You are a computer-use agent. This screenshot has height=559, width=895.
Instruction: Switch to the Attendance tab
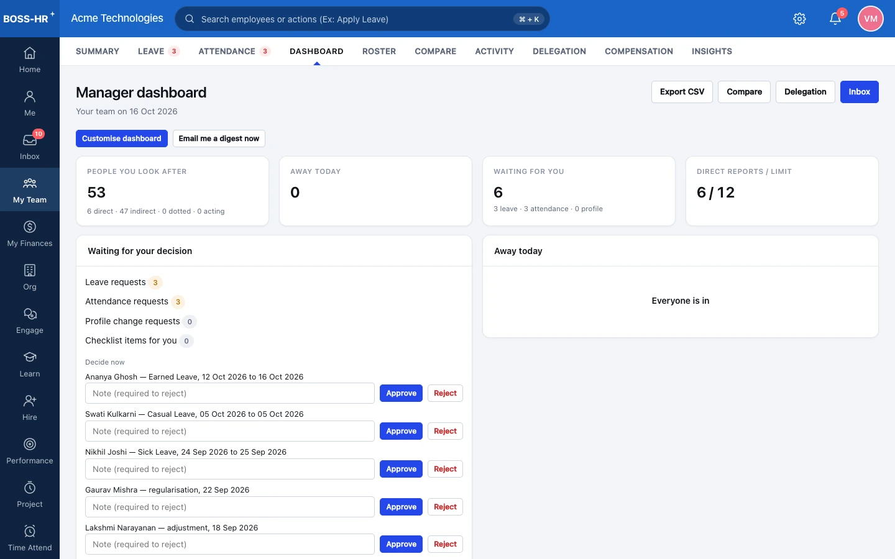pyautogui.click(x=235, y=52)
